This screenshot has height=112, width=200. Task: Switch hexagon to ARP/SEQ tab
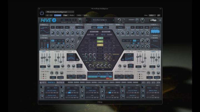pos(90,35)
